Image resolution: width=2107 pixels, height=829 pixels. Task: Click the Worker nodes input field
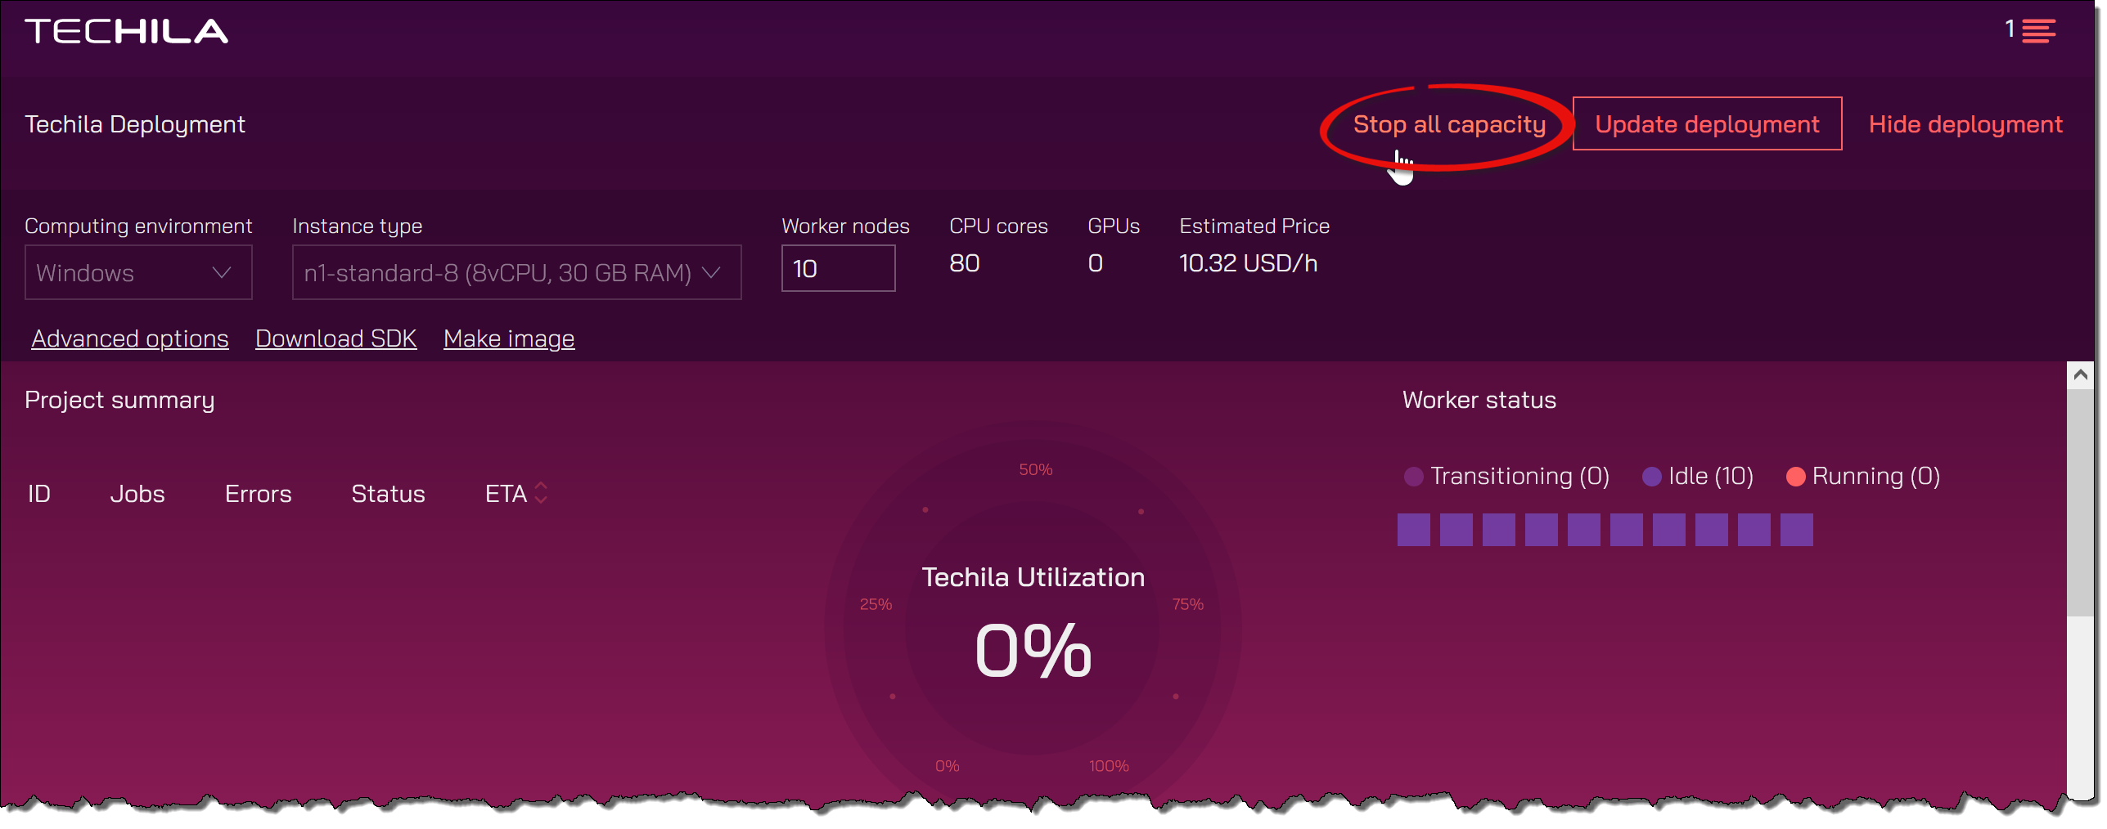tap(837, 268)
